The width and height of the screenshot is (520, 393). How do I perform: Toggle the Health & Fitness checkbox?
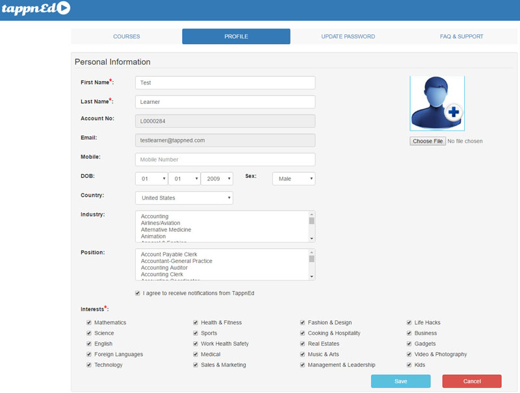(x=196, y=323)
